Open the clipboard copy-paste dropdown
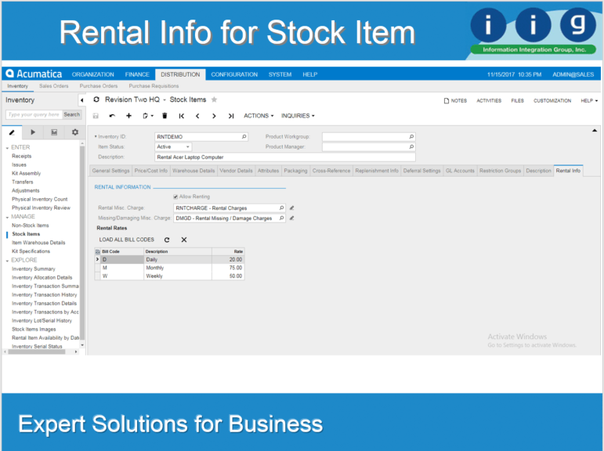 pos(148,116)
